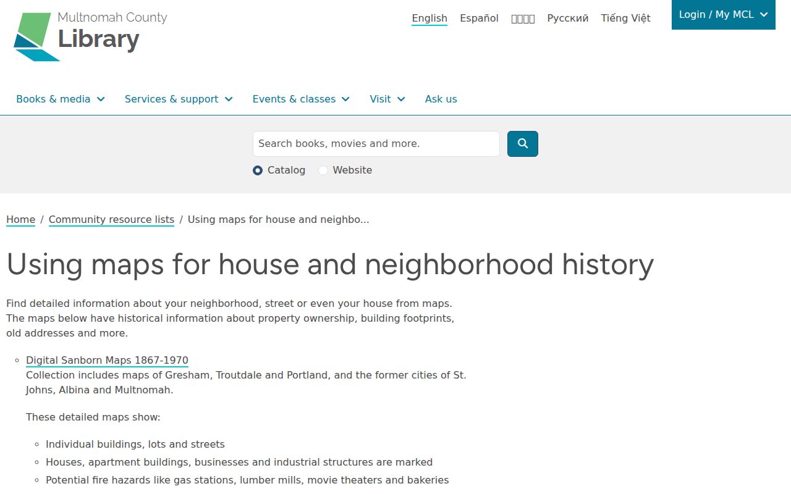Click the text 'These detailed maps show:'
Viewport: 791px width, 494px height.
pyautogui.click(x=93, y=417)
